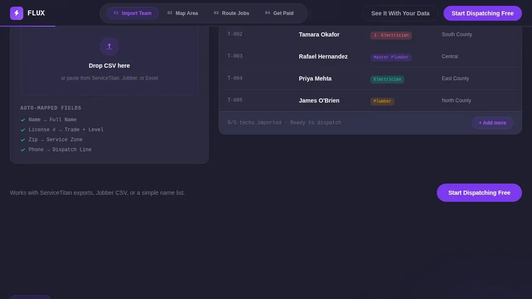Screen dimensions: 532x299
Task: Select the Tamara Okafor technician row
Action: (x=370, y=34)
